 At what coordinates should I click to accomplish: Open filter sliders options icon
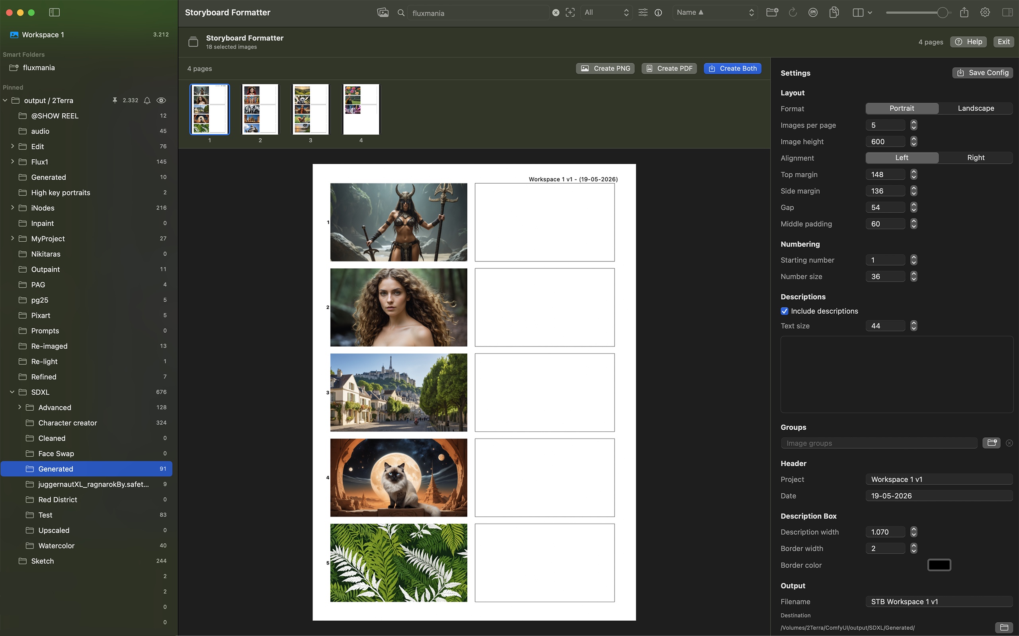[643, 13]
